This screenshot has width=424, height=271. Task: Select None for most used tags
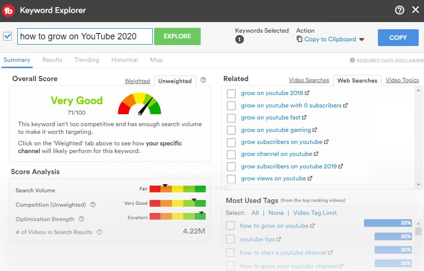pyautogui.click(x=276, y=213)
